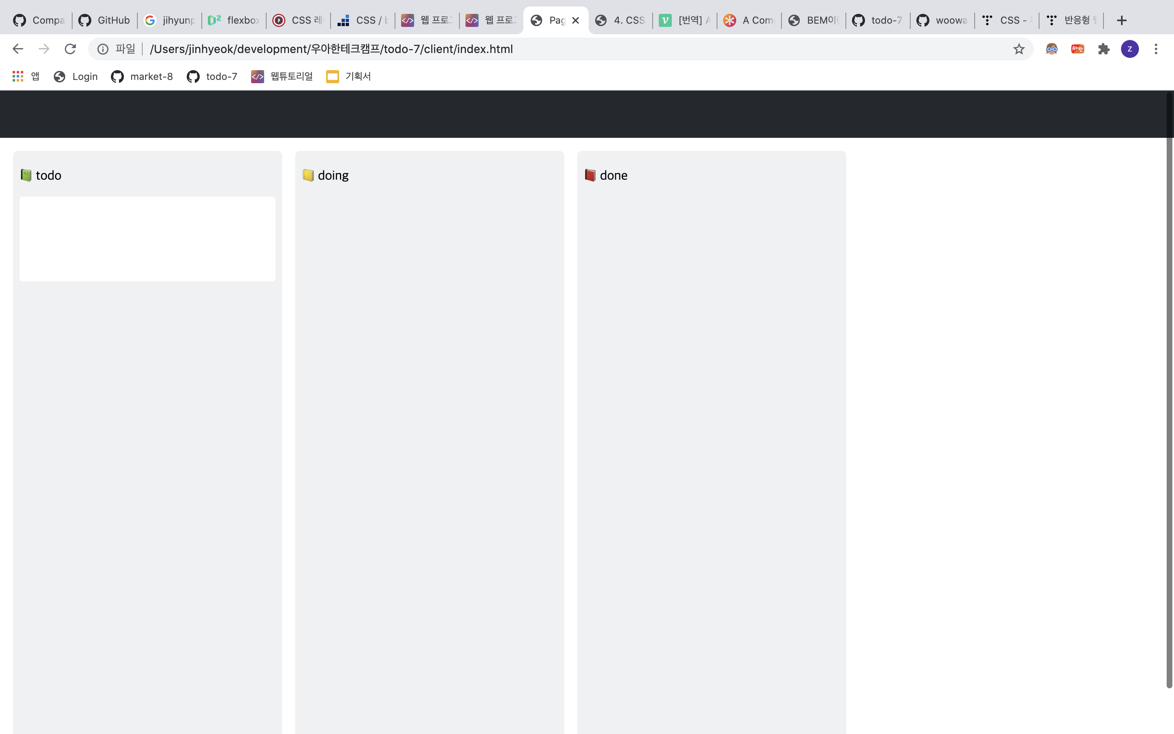Switch to the 반응형 tab
Image resolution: width=1174 pixels, height=734 pixels.
point(1071,20)
